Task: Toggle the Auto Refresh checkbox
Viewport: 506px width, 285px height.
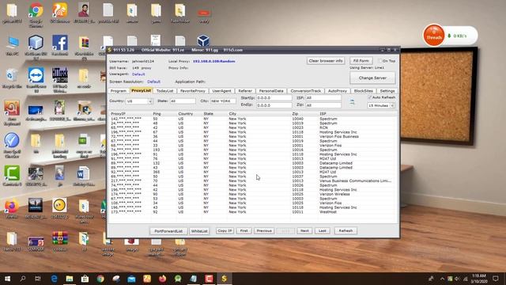Action: (x=369, y=97)
